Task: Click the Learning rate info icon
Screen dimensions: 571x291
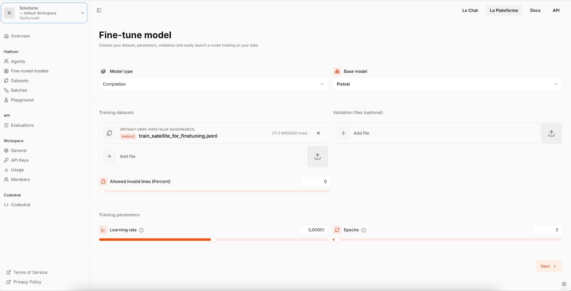Action: [141, 230]
